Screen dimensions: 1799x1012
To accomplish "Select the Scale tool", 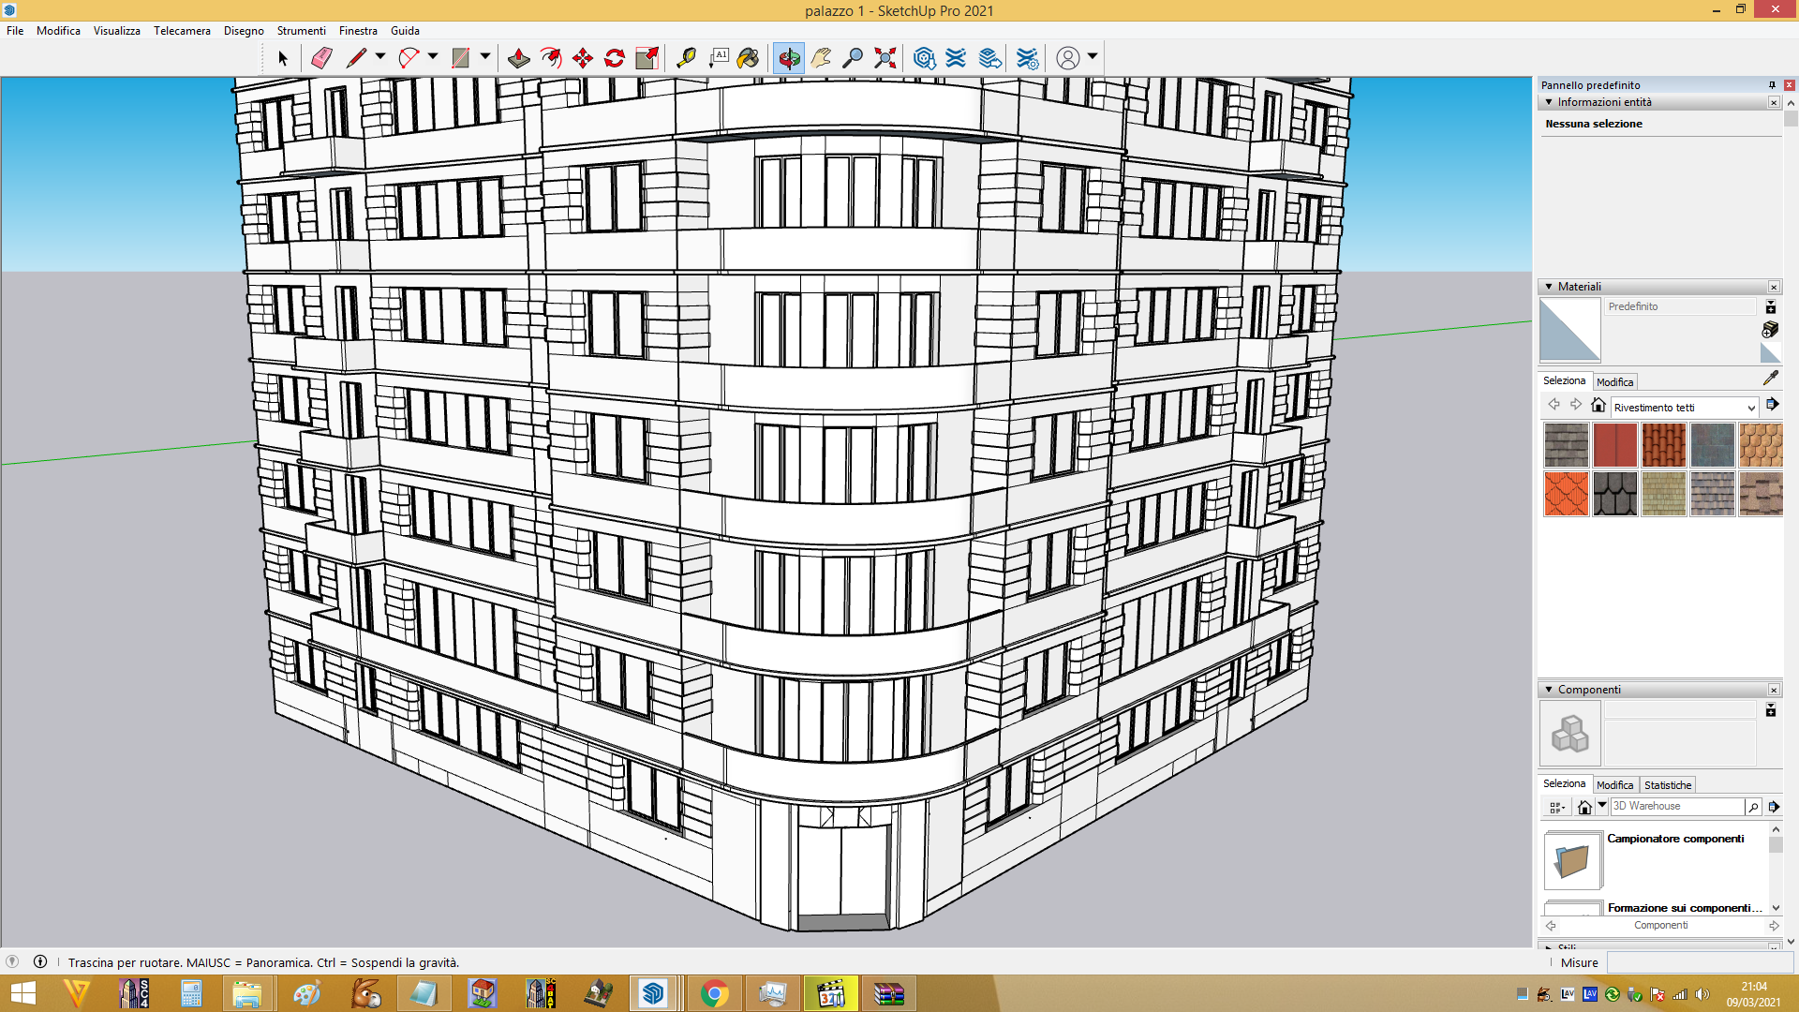I will pyautogui.click(x=647, y=58).
